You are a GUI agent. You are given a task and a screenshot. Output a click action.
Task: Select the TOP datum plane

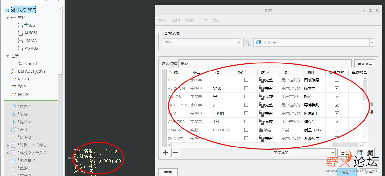tap(22, 87)
